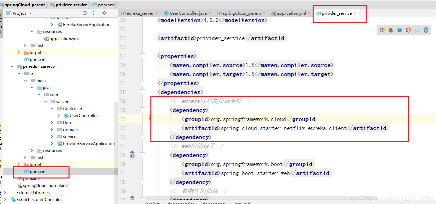Click org.springframework.boot groupId value
The width and height of the screenshot is (436, 204).
point(247,164)
